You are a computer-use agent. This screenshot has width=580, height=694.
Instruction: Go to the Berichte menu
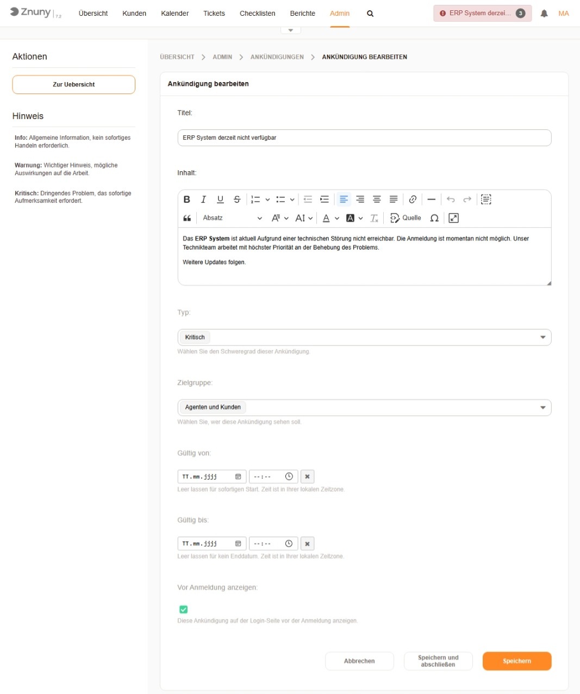click(x=302, y=14)
